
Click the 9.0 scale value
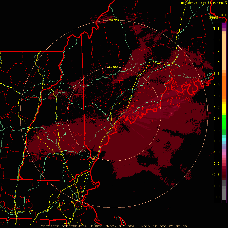[x=217, y=40]
